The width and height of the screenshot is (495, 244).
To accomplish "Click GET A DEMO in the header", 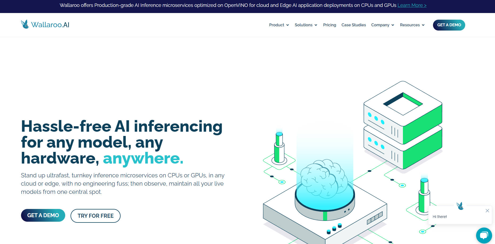I will (x=449, y=25).
